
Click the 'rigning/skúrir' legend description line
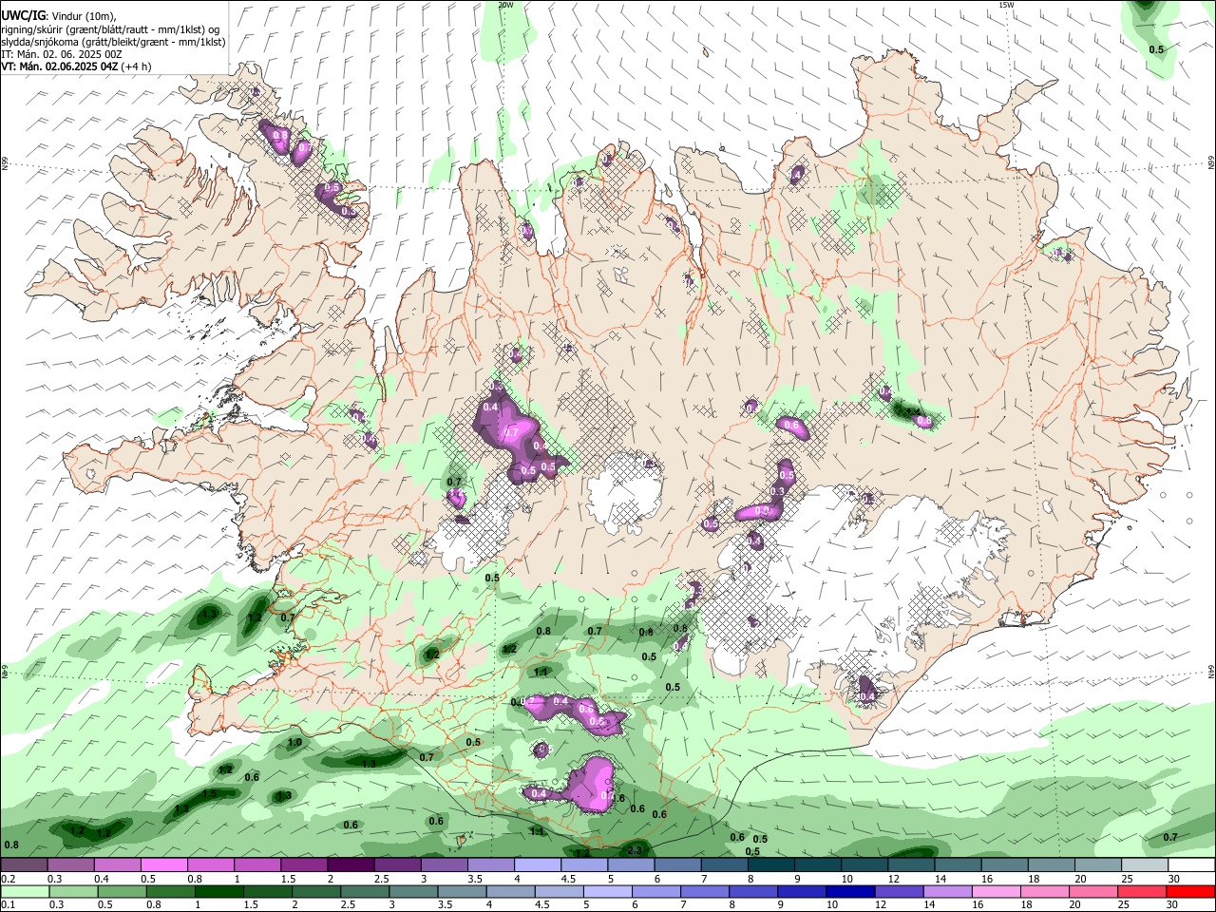coord(110,29)
